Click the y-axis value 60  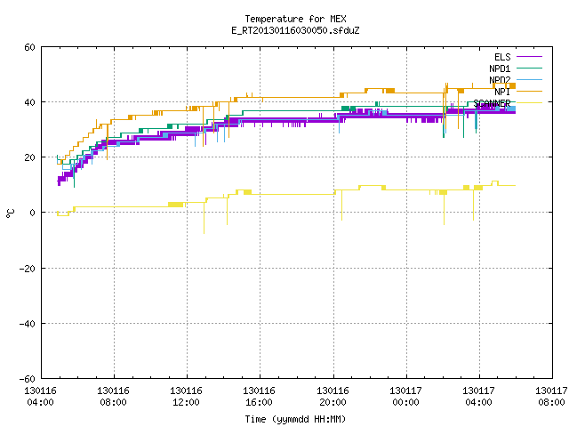(x=29, y=47)
